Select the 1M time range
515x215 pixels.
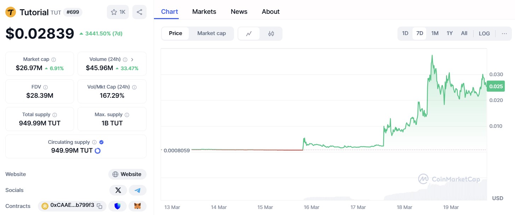[x=435, y=33]
